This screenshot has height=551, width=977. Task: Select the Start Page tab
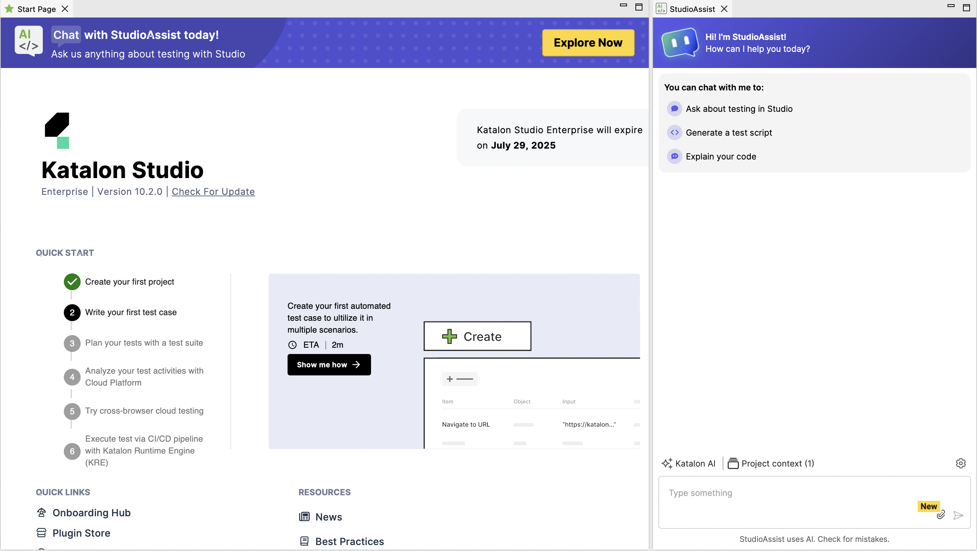click(x=36, y=9)
